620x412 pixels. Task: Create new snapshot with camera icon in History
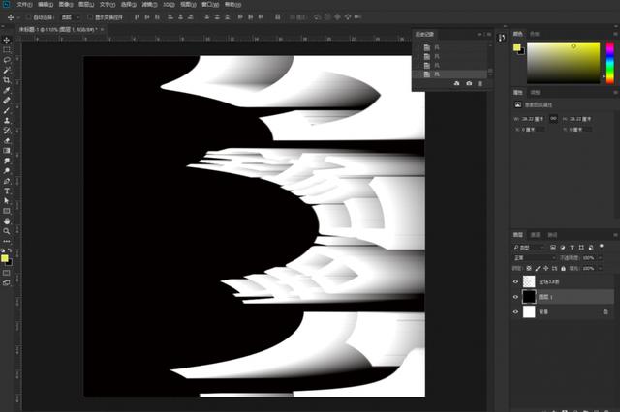(x=469, y=84)
